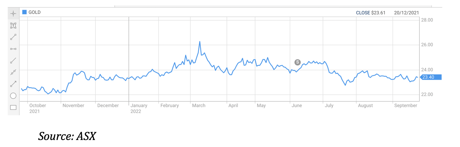Click the gray S event marker
This screenshot has height=147, width=460.
click(297, 62)
